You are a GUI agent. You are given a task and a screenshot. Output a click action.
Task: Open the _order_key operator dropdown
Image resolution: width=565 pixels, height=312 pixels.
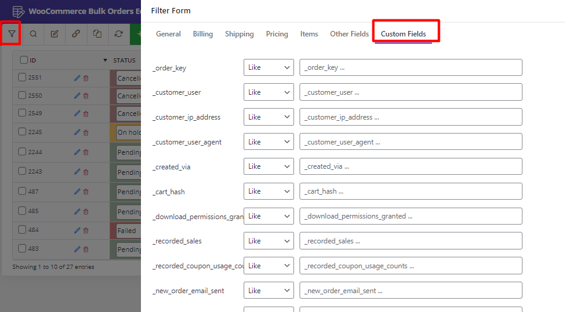(x=269, y=67)
